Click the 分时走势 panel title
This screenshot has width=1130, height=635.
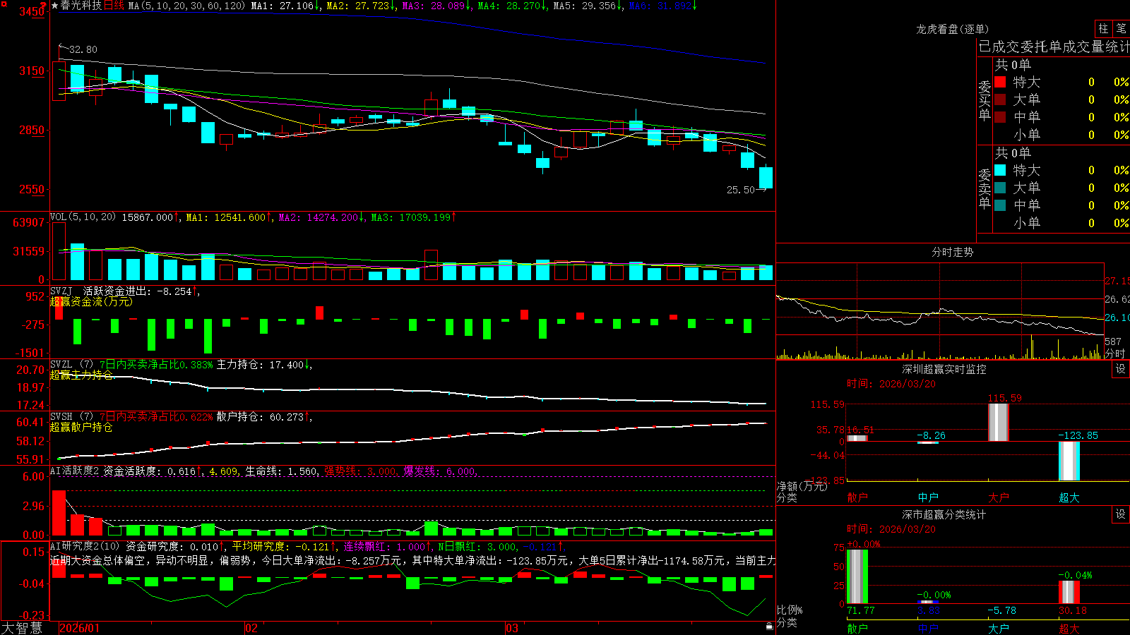click(x=952, y=252)
